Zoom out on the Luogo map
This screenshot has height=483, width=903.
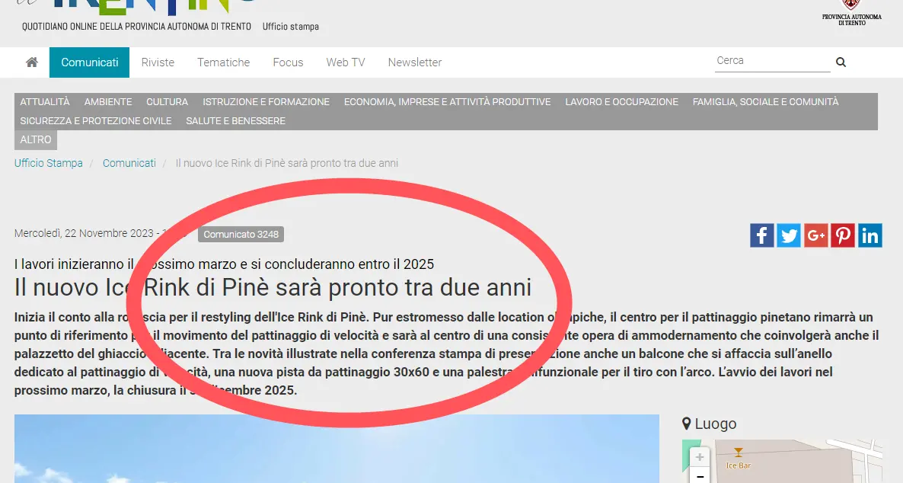point(699,476)
